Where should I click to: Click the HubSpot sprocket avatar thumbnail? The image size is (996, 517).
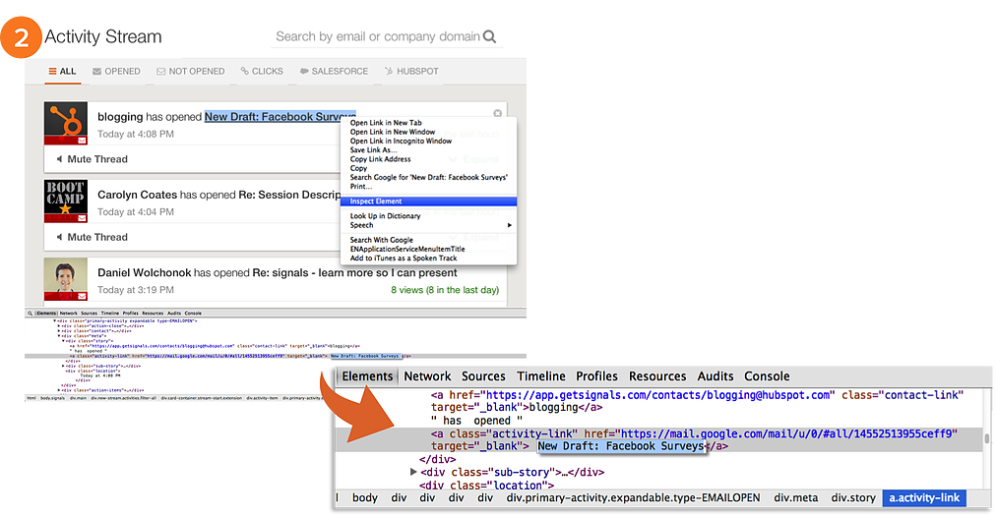pos(65,123)
